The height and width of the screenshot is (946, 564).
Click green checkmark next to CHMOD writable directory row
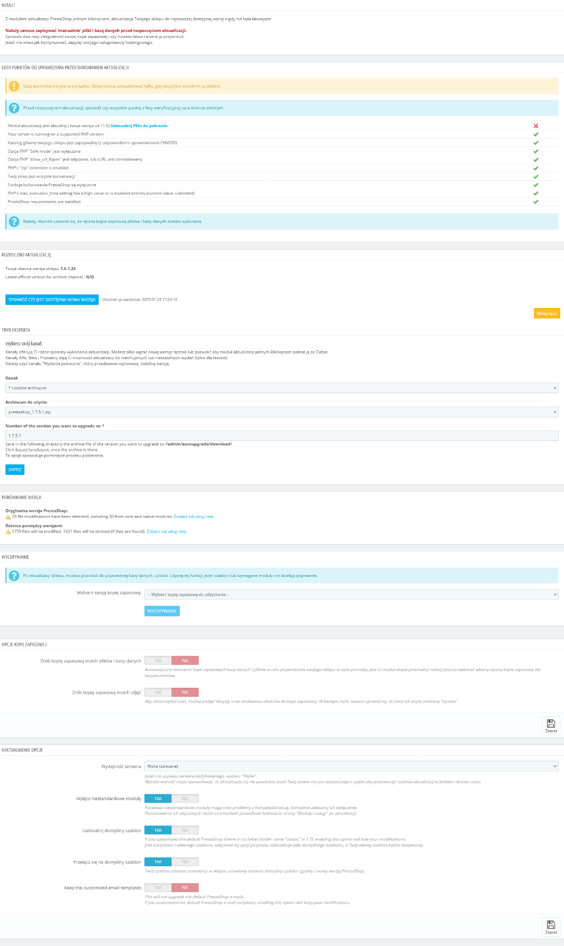click(x=535, y=142)
